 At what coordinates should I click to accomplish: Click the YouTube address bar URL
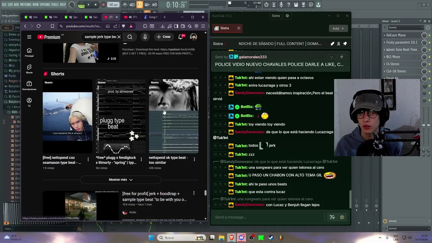point(83,26)
